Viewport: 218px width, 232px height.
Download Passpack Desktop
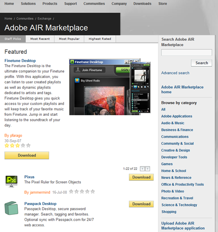[x=141, y=204]
